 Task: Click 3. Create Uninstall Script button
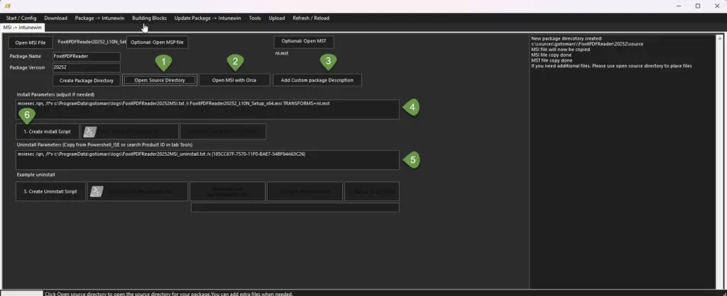[51, 191]
